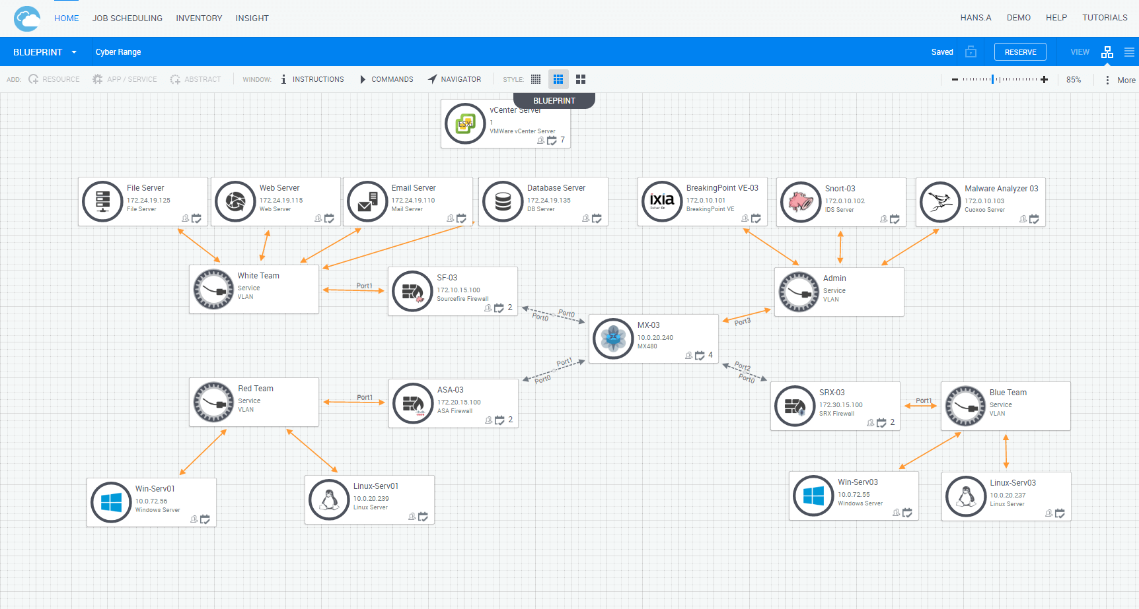Viewport: 1139px width, 609px height.
Task: Click the Port3 connection label
Action: point(743,321)
